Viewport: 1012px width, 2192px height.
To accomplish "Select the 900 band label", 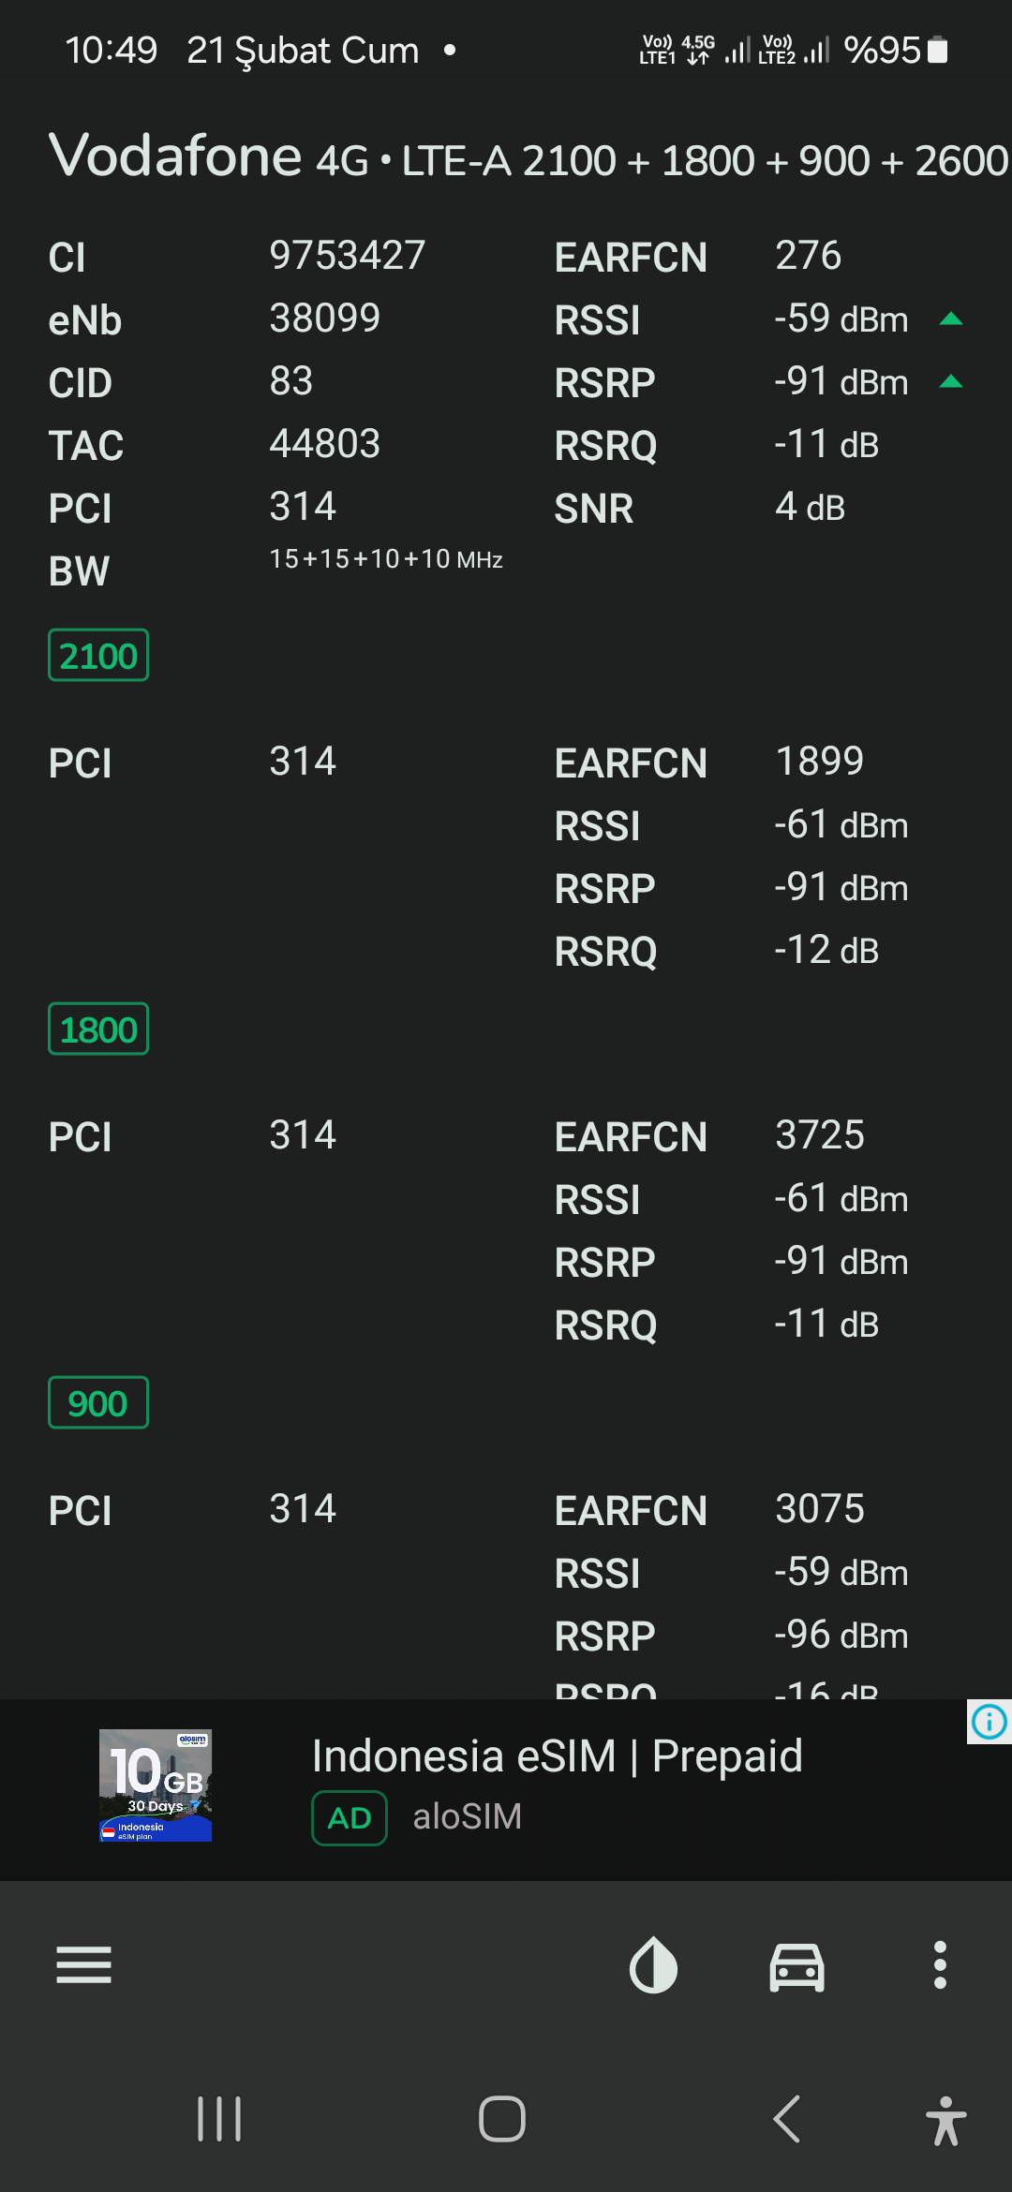I will (x=98, y=1402).
